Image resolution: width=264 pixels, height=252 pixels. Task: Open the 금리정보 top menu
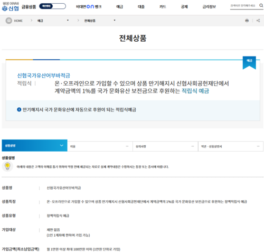pyautogui.click(x=209, y=7)
